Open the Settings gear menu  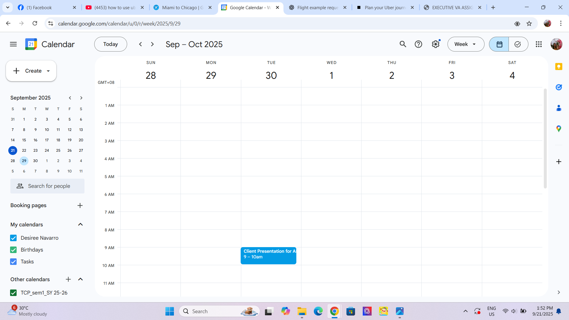tap(435, 44)
